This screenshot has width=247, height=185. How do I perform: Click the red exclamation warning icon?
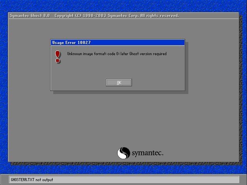pyautogui.click(x=58, y=55)
